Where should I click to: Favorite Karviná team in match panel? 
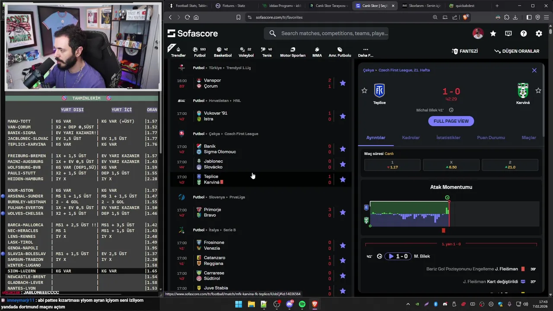click(x=538, y=90)
